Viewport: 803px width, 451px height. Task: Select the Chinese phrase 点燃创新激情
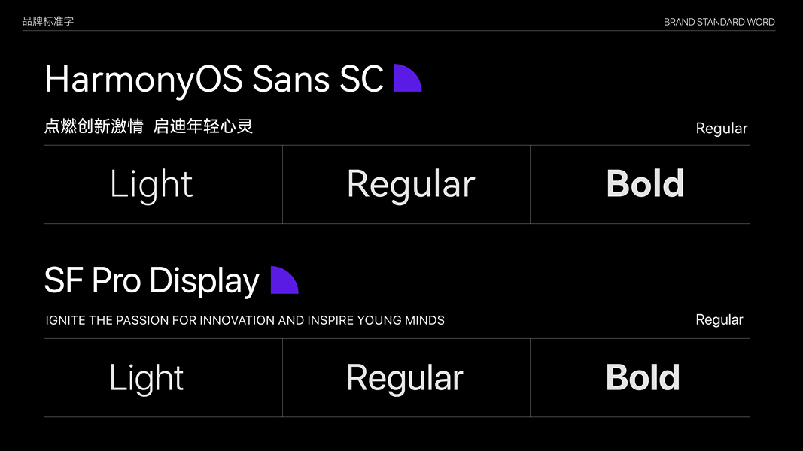tap(93, 126)
